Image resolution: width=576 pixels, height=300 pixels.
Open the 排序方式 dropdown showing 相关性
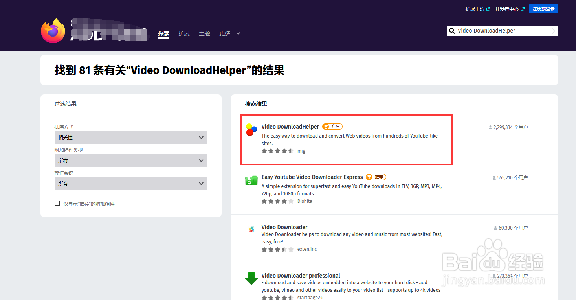tap(131, 138)
